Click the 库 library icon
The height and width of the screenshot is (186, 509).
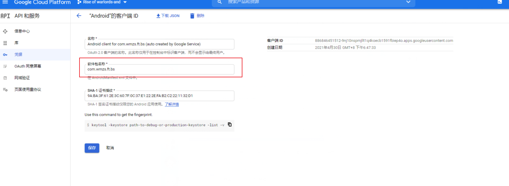click(x=5, y=43)
